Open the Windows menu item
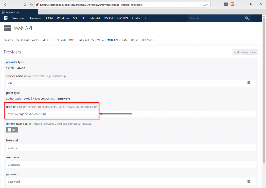The width and height of the screenshot is (266, 188). click(63, 18)
